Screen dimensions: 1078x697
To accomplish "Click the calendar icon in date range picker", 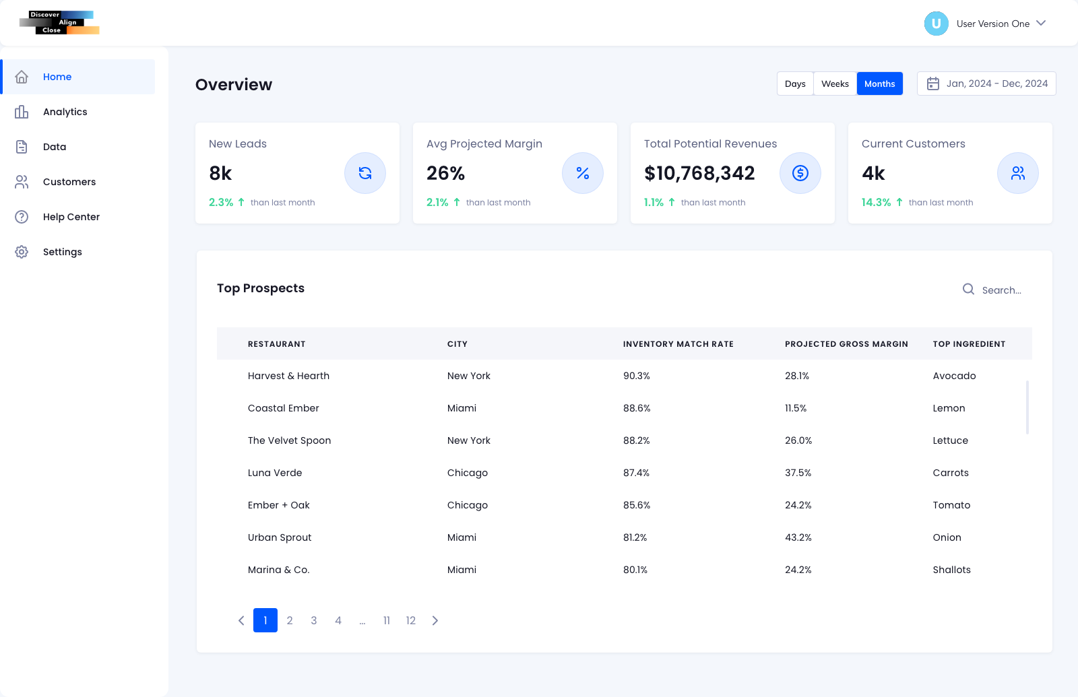I will [x=933, y=84].
